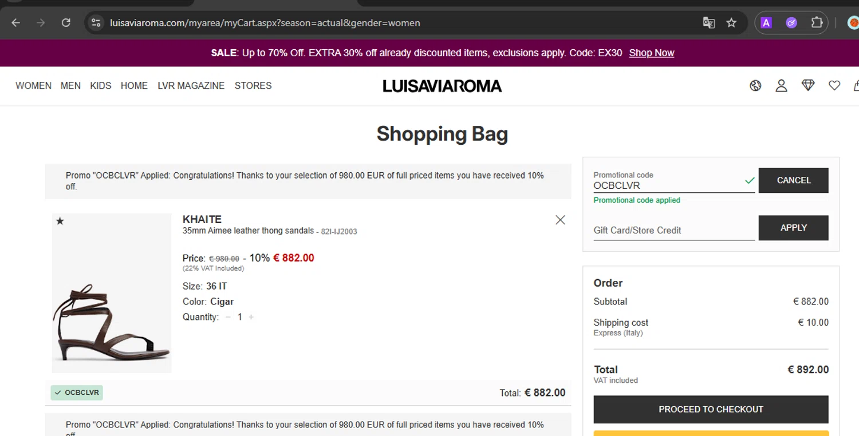Follow the Shop Now sale link
859x436 pixels.
pyautogui.click(x=651, y=53)
